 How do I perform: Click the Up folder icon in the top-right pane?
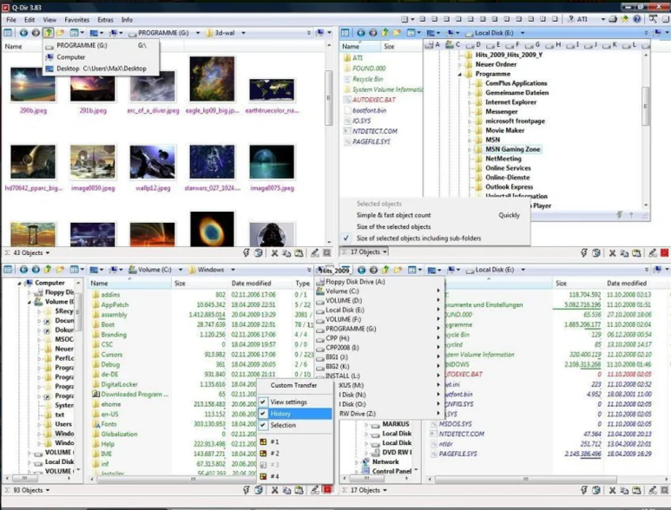coord(385,32)
